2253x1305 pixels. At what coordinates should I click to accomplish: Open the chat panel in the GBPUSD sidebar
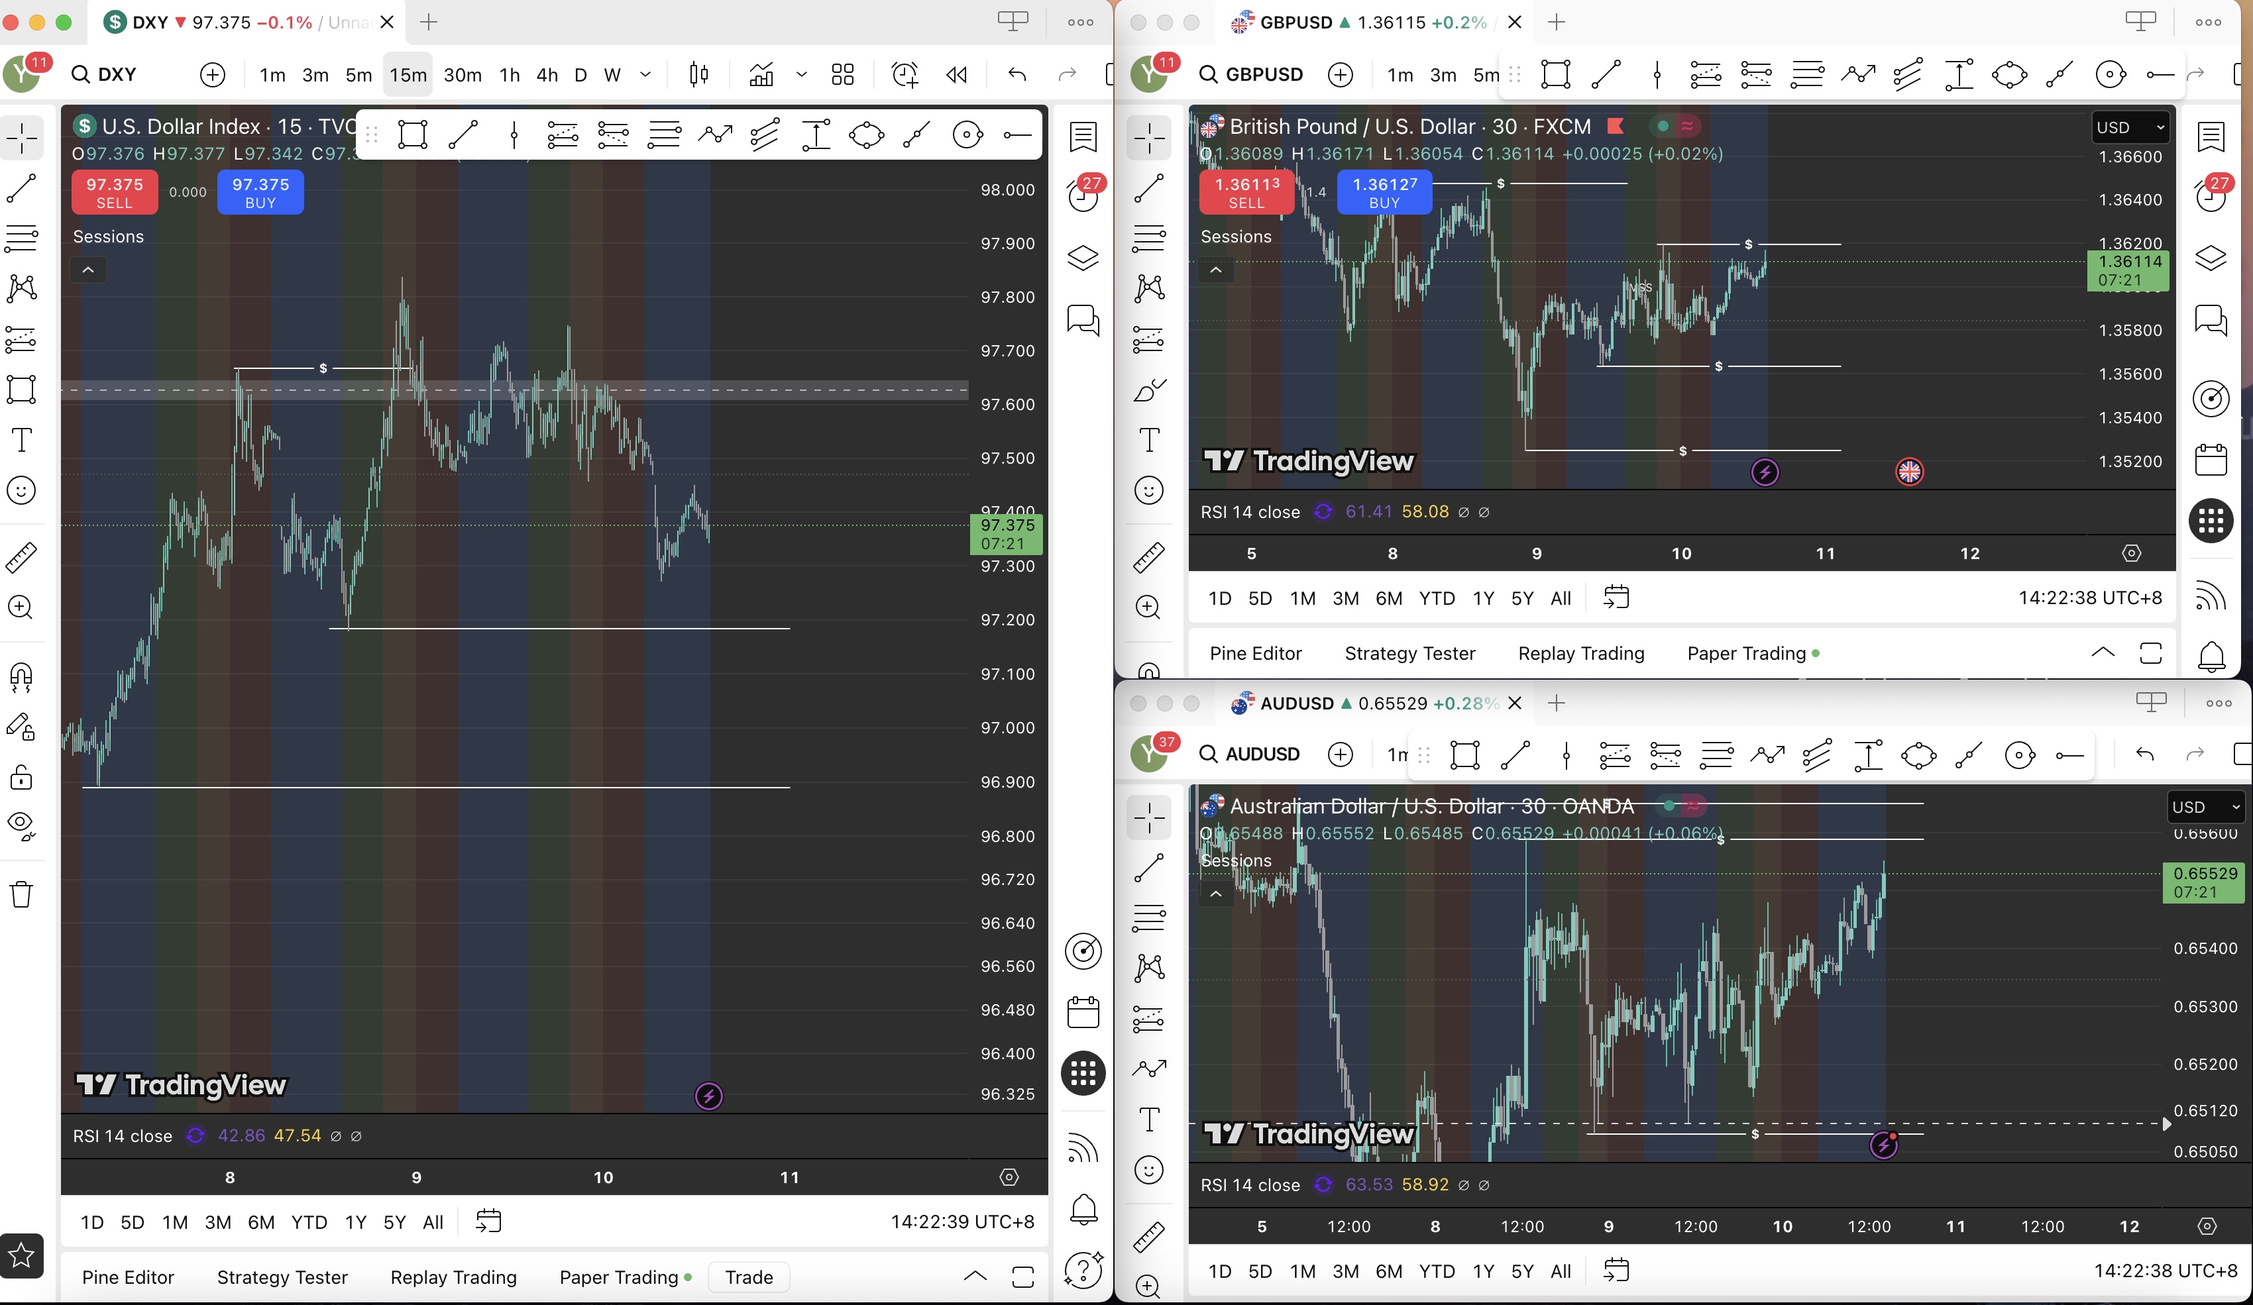[2211, 320]
